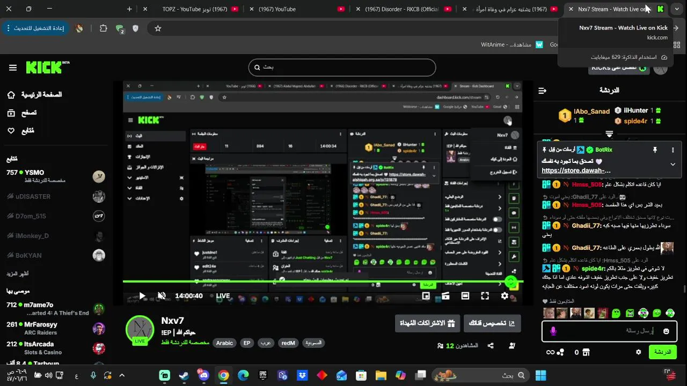Select the redM tag
Screen dimensions: 687x386
288,343
